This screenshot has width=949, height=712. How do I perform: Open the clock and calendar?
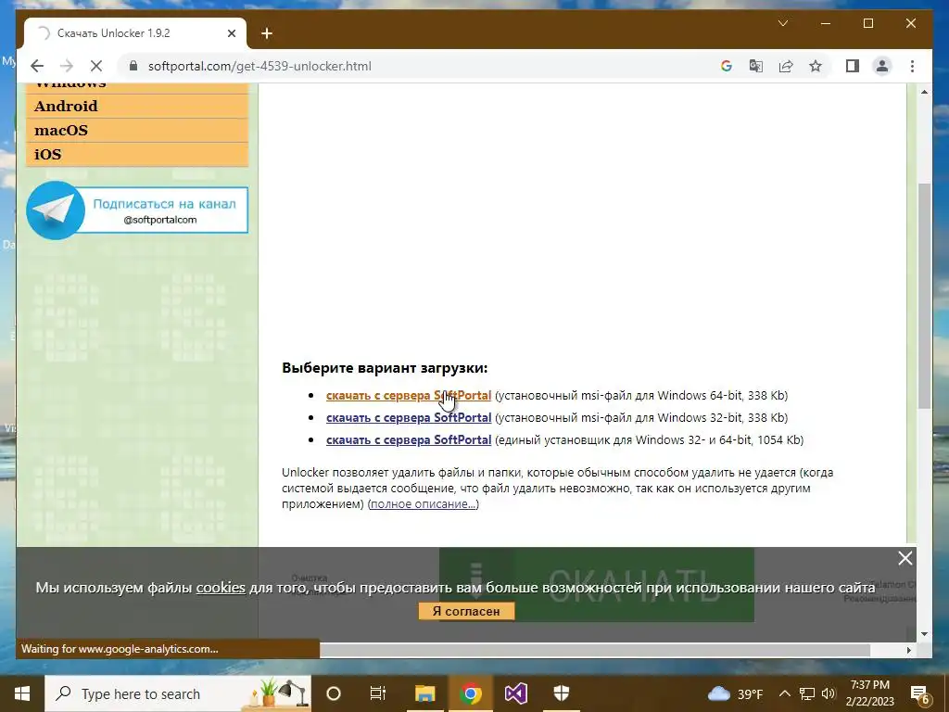click(869, 693)
